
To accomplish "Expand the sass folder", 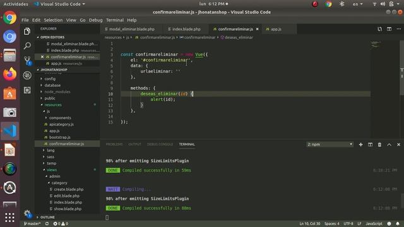I will click(50, 157).
